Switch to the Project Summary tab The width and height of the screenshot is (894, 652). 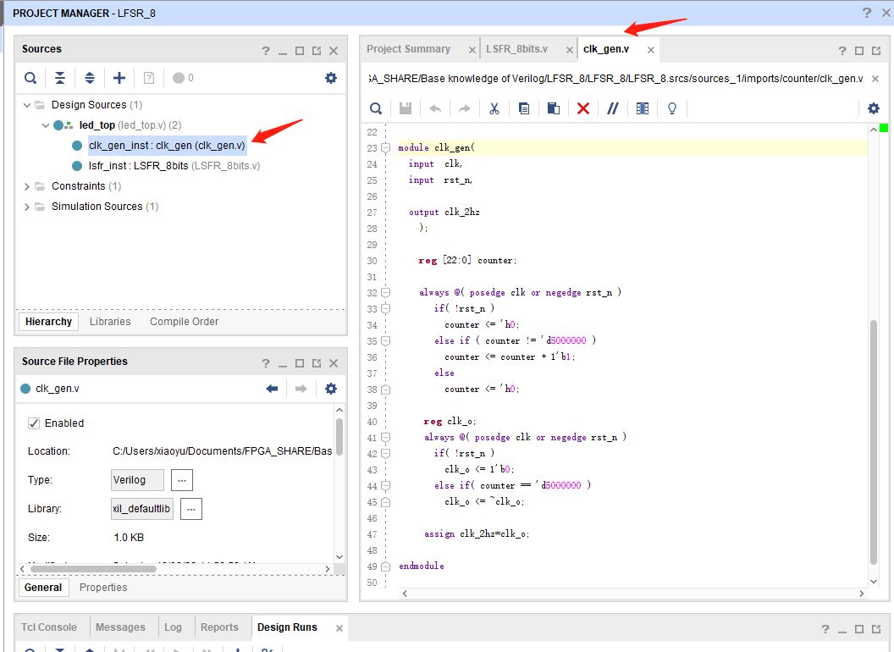pos(408,49)
